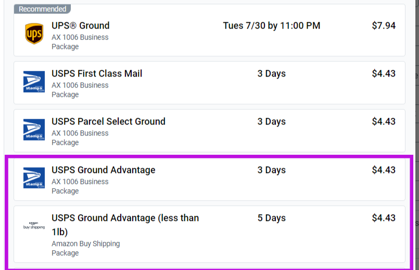Click the stamps.com logo beside First Class Mail

[x=34, y=82]
